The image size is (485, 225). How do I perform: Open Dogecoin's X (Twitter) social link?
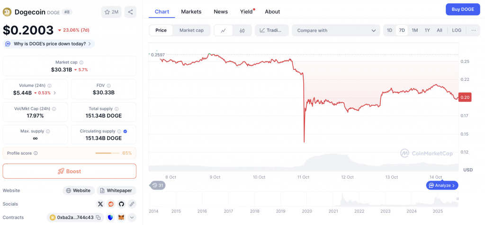click(x=100, y=204)
